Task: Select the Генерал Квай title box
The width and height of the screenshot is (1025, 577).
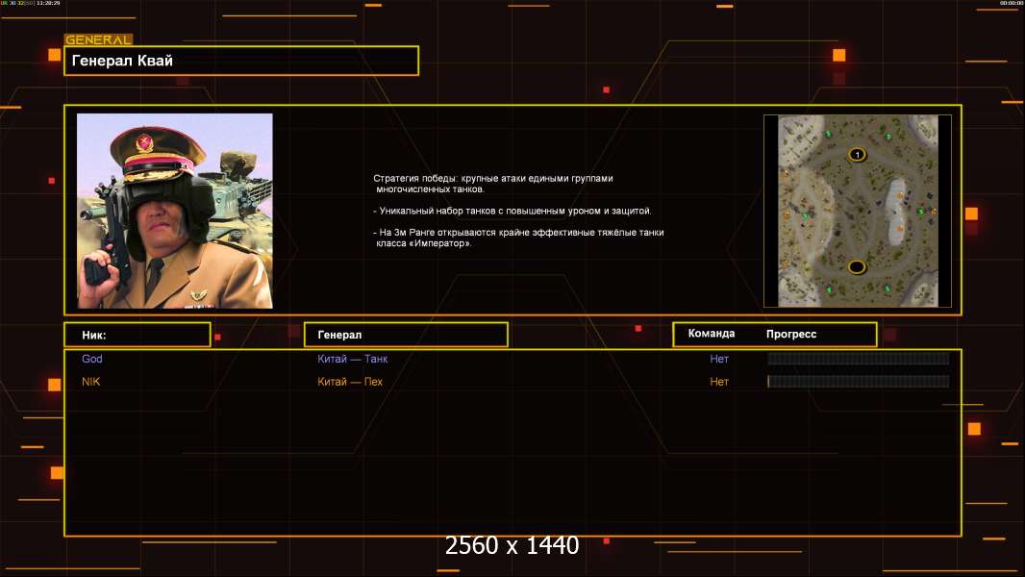Action: click(241, 61)
